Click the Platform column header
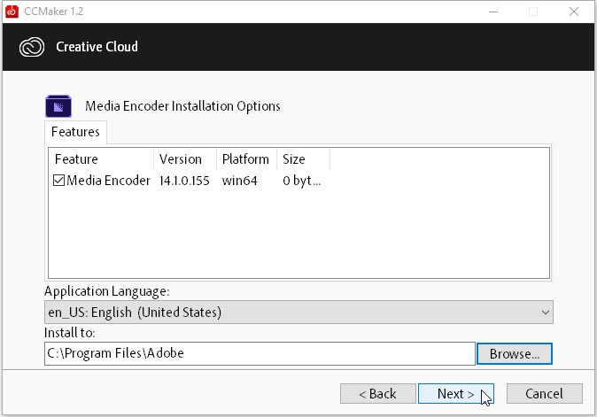The image size is (597, 417). pos(247,159)
